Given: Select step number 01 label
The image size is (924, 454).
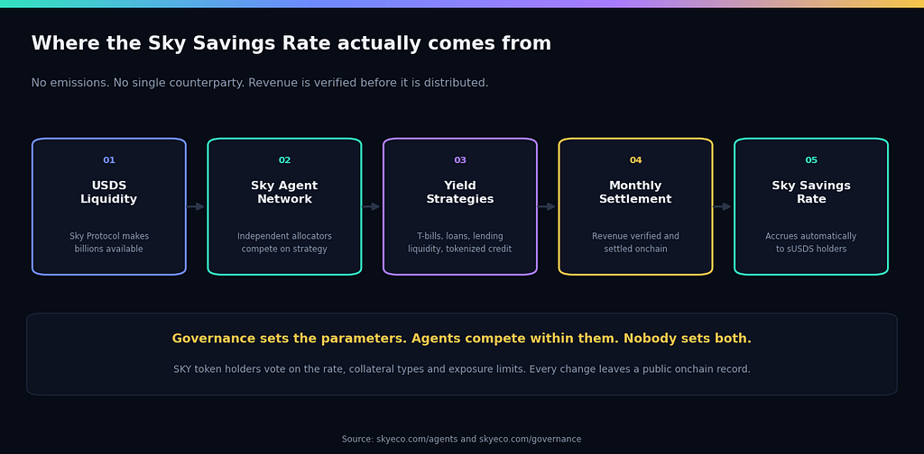Looking at the screenshot, I should click(x=109, y=160).
